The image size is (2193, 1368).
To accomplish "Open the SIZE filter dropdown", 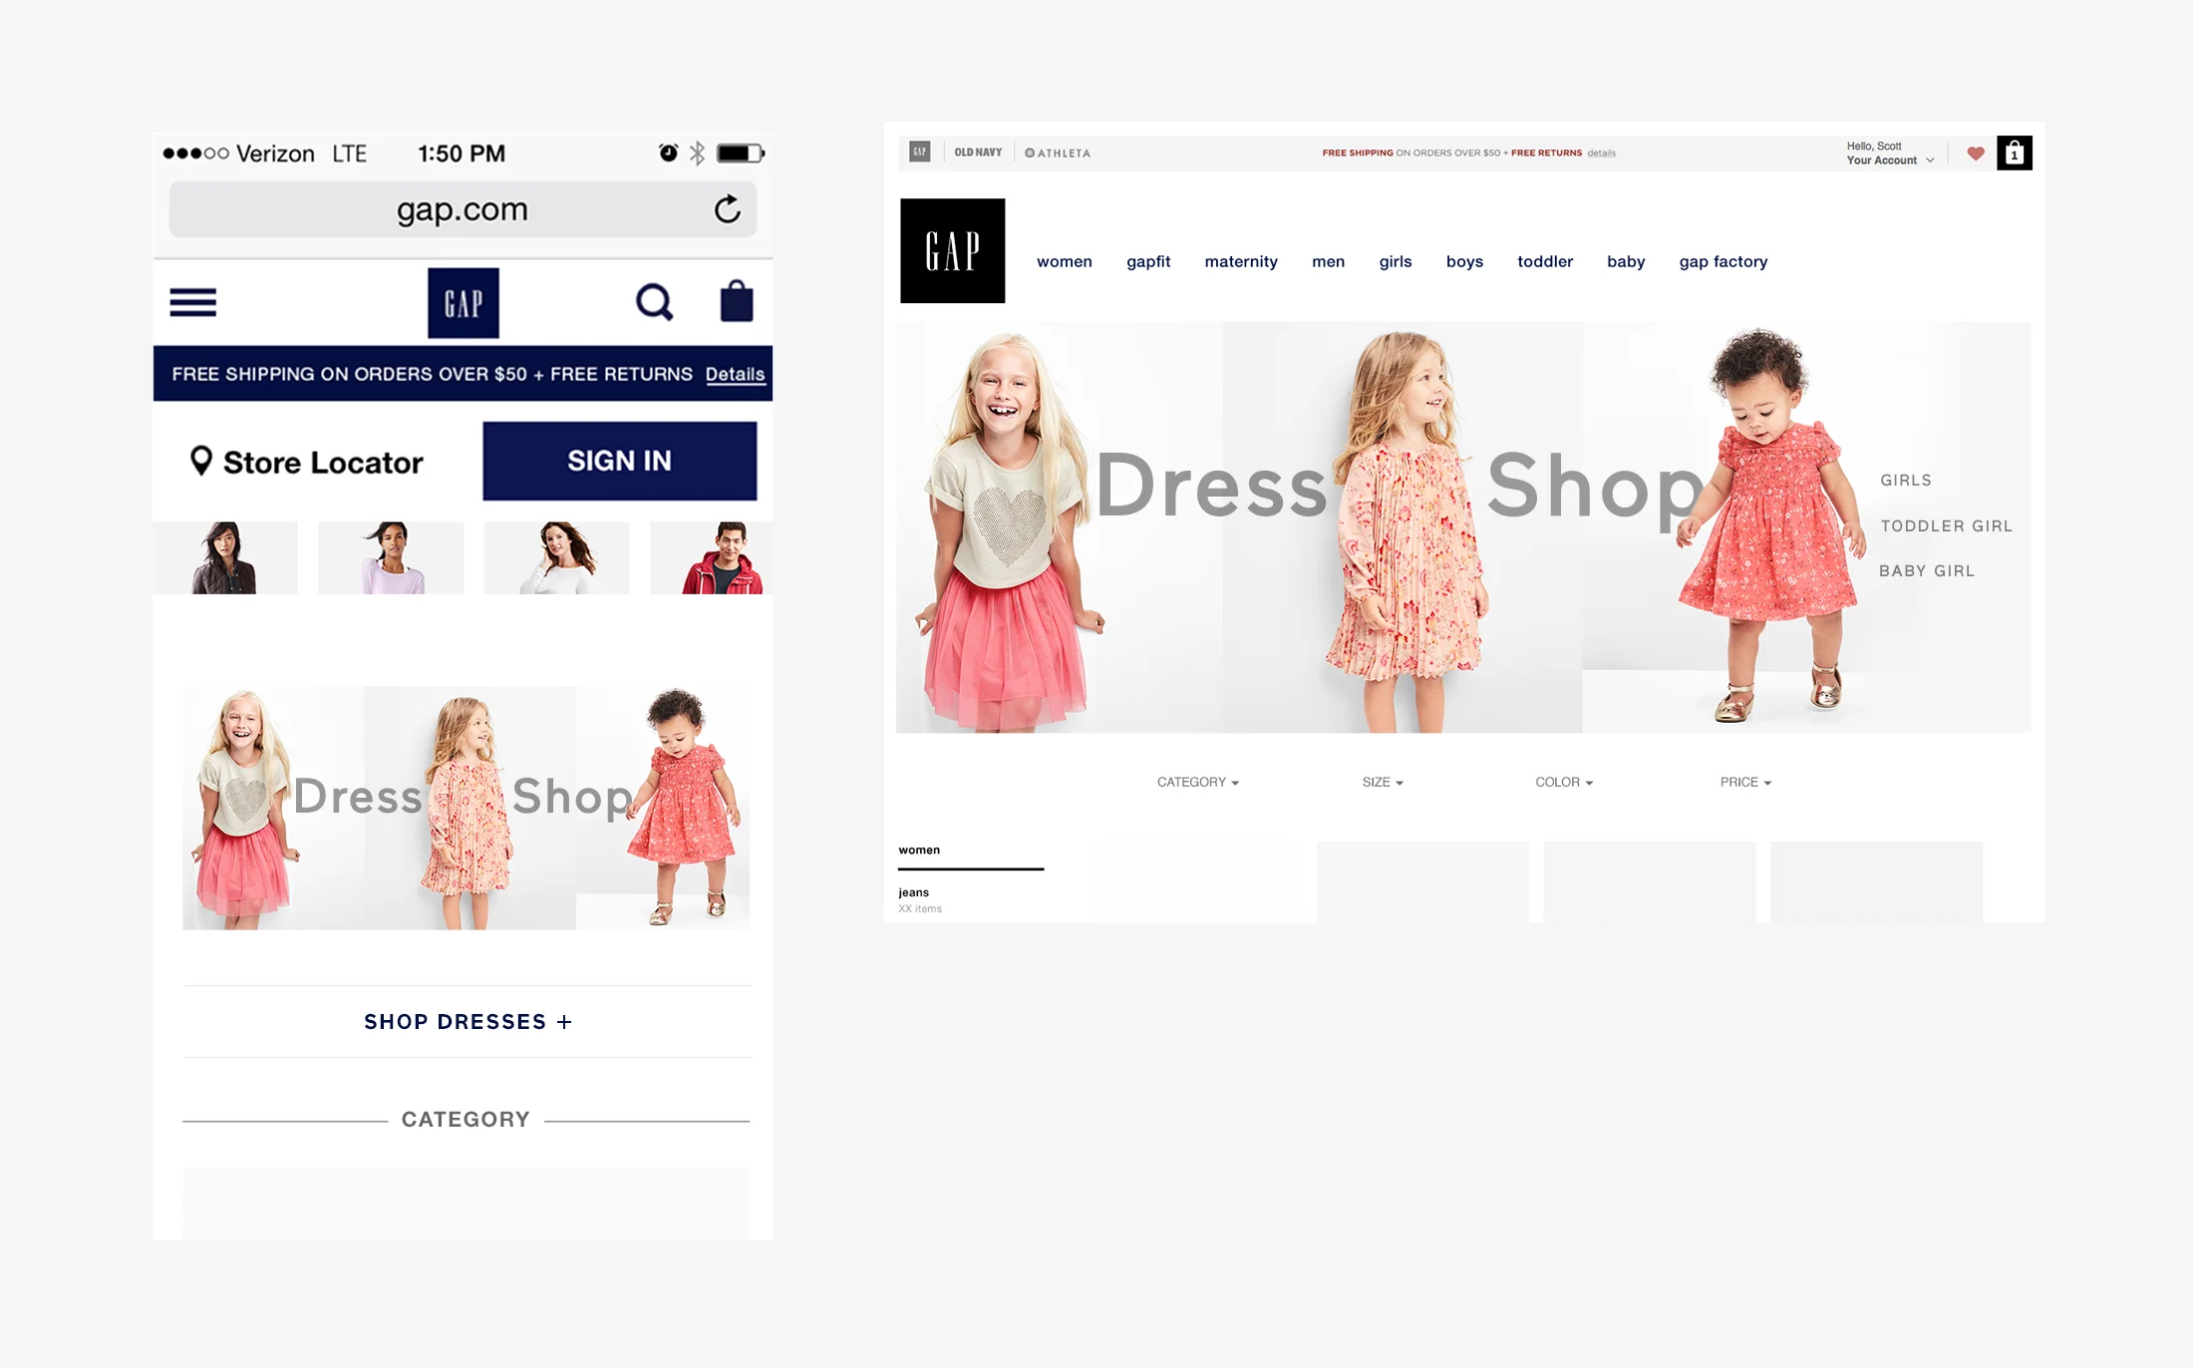I will 1383,783.
